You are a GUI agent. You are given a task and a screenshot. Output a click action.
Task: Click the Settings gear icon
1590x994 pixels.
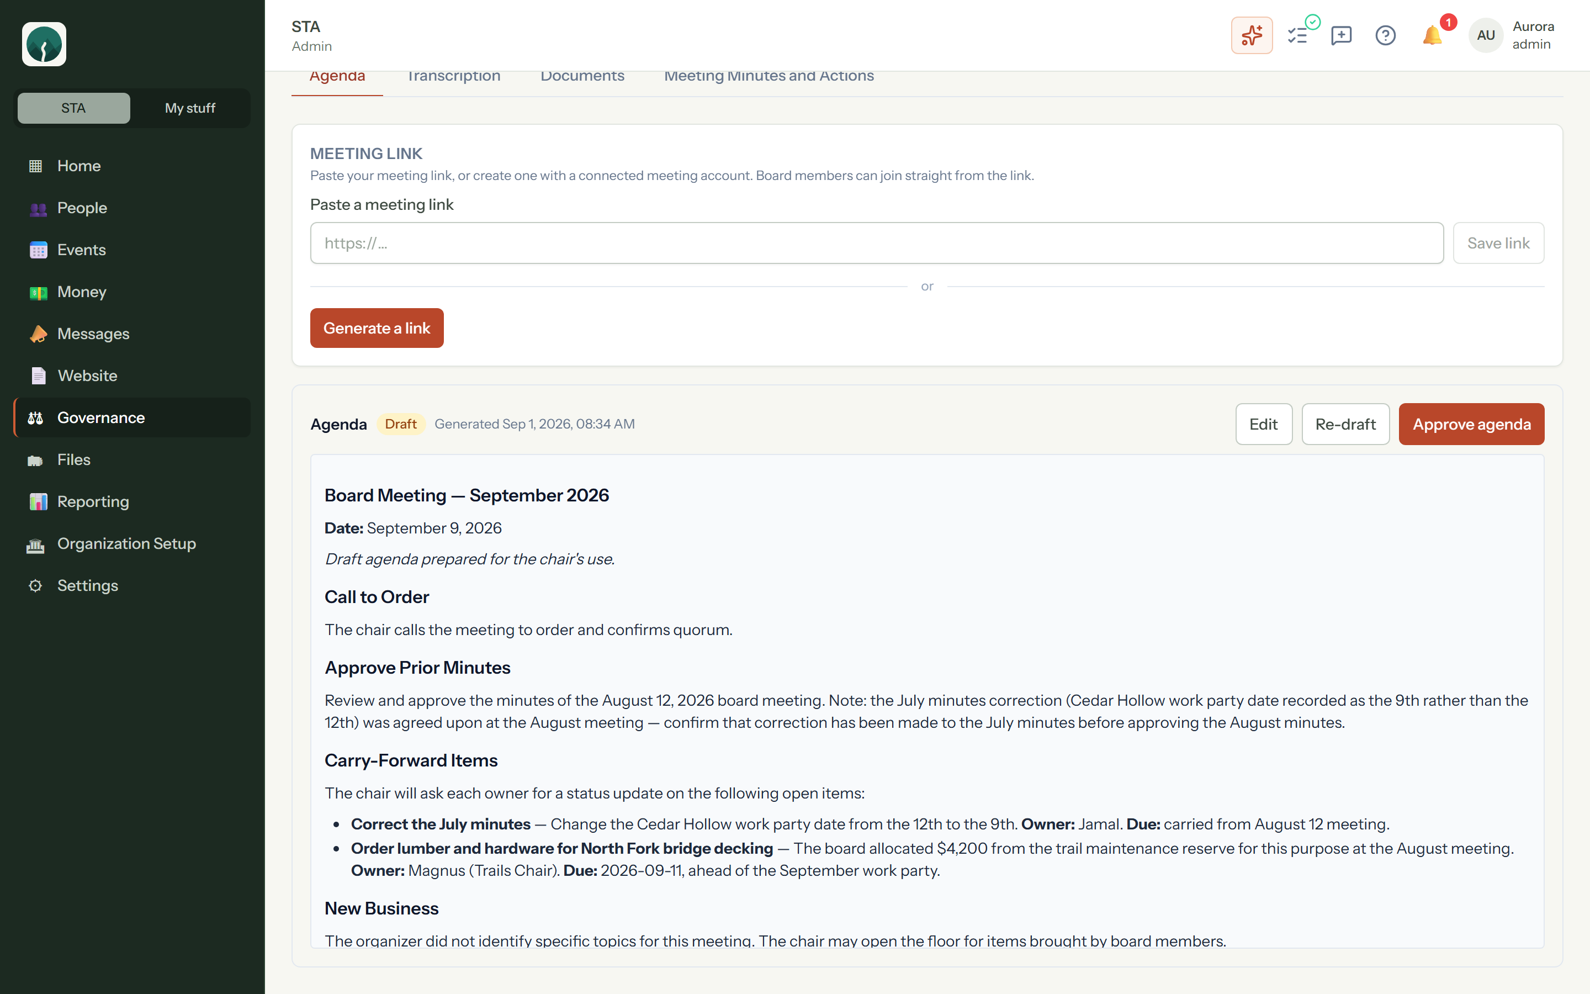(x=35, y=586)
